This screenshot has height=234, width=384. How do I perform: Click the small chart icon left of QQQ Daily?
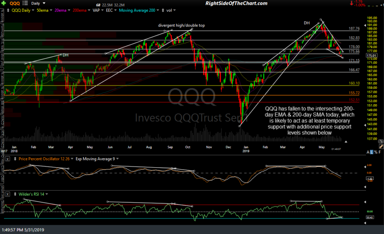[3, 10]
